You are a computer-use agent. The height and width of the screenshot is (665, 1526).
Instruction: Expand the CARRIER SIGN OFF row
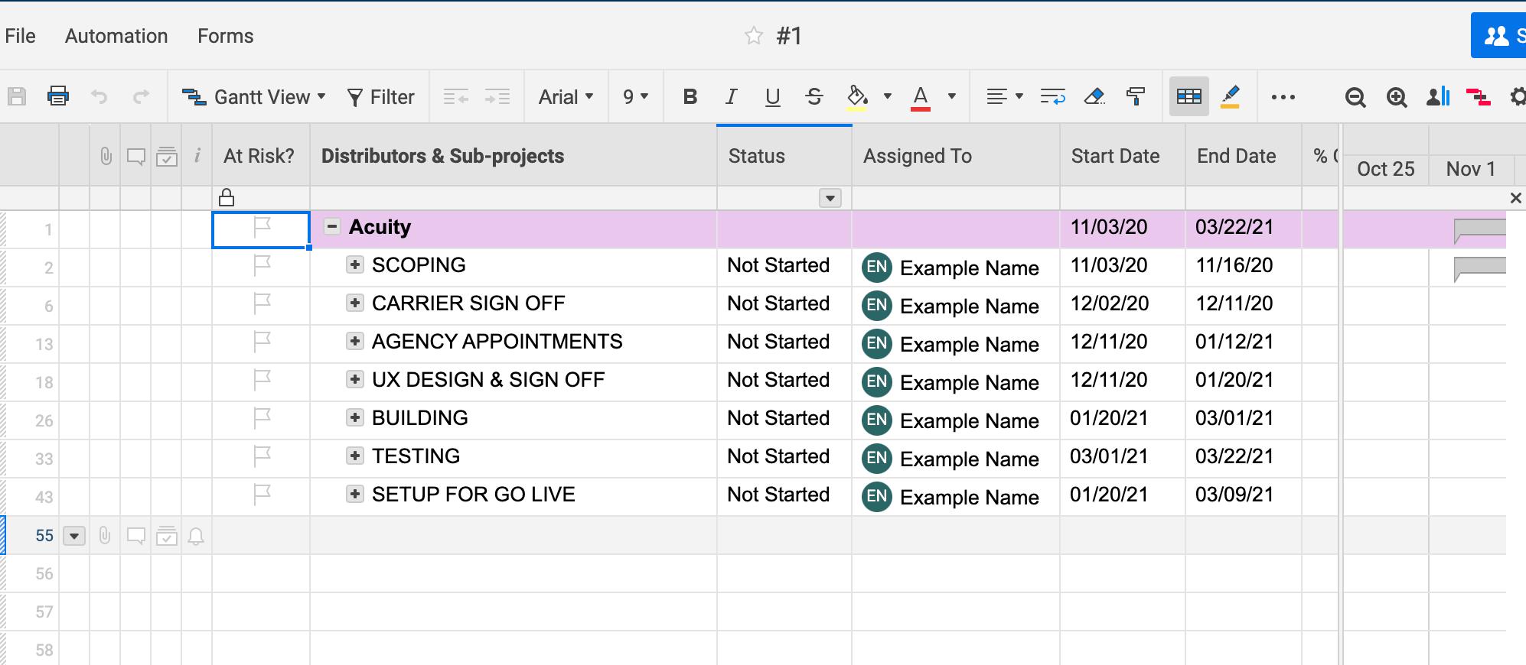[x=354, y=303]
